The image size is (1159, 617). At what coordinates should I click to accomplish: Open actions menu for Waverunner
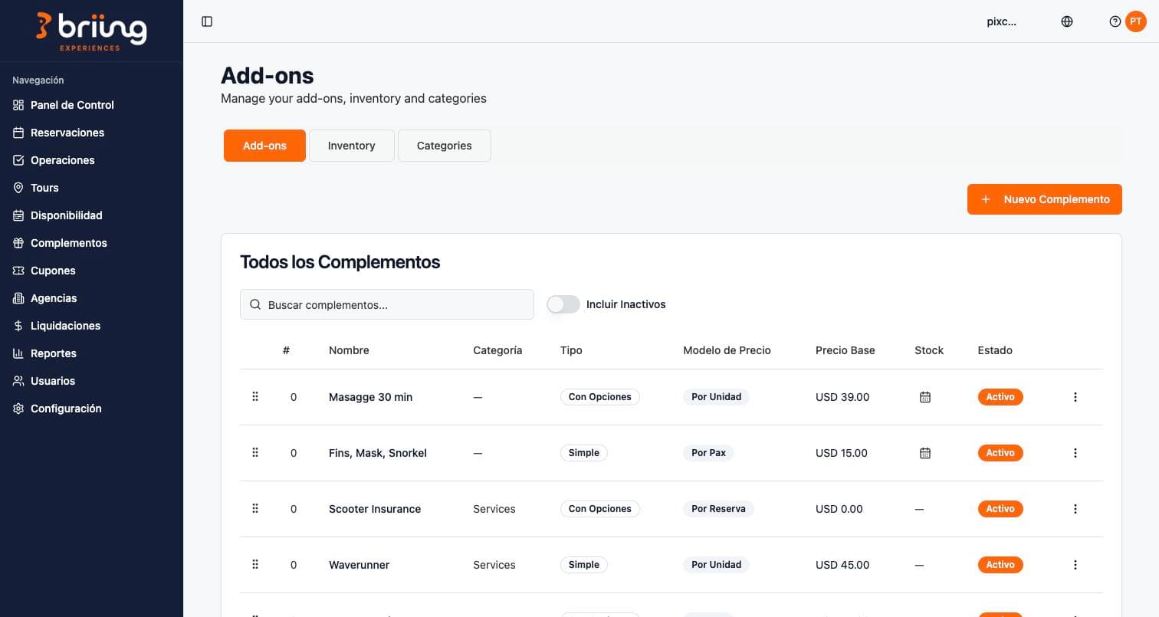(x=1075, y=565)
